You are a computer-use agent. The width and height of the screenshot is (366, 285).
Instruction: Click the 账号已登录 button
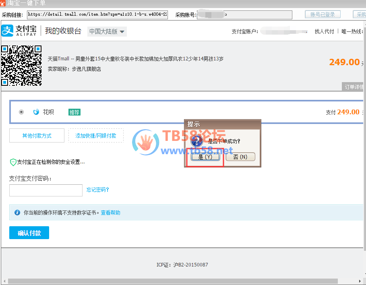(x=323, y=14)
